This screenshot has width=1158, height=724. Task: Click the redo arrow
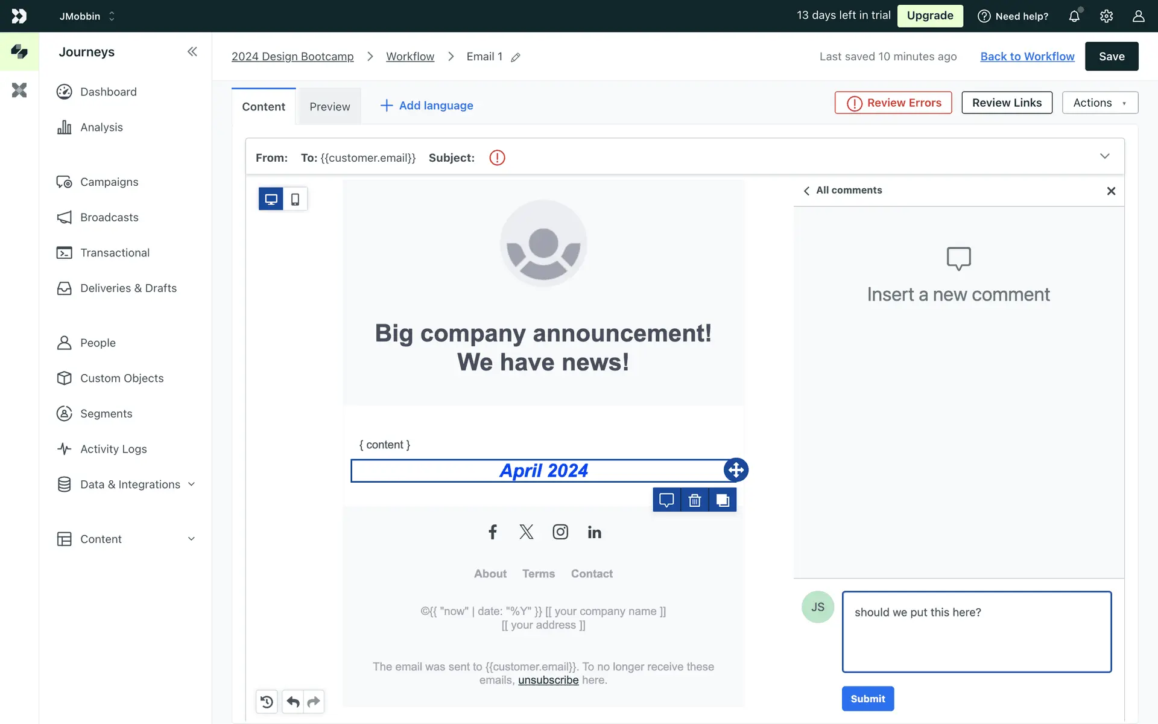coord(314,702)
